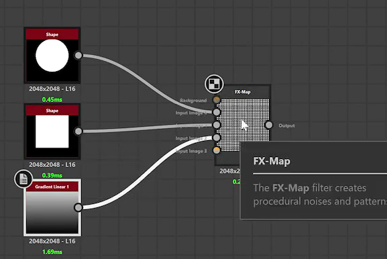Click the checker badge icon above FX-Map node

(x=214, y=84)
